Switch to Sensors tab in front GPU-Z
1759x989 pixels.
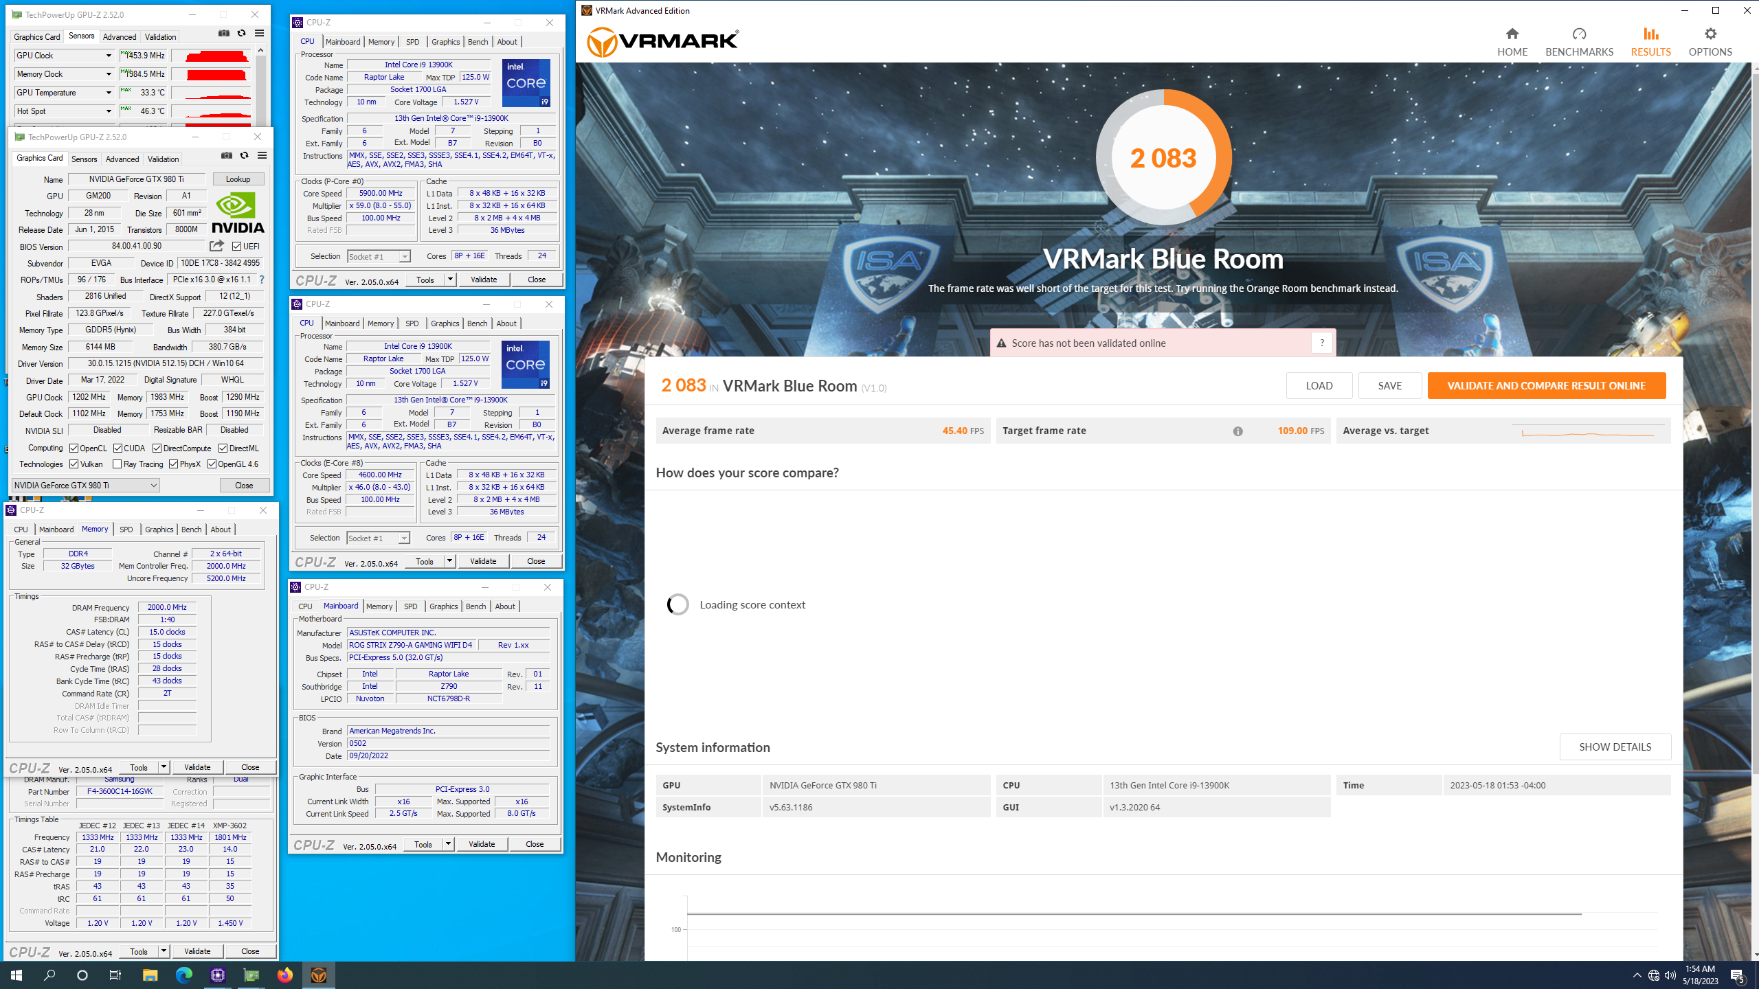tap(85, 159)
